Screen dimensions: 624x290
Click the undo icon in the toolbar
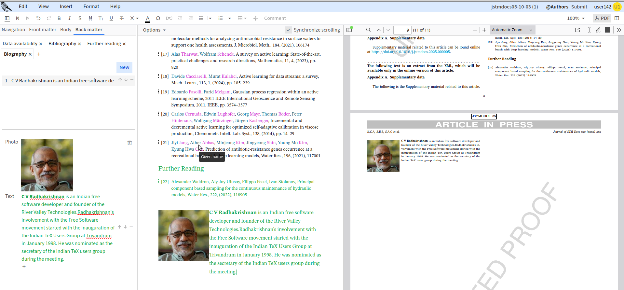coord(38,18)
